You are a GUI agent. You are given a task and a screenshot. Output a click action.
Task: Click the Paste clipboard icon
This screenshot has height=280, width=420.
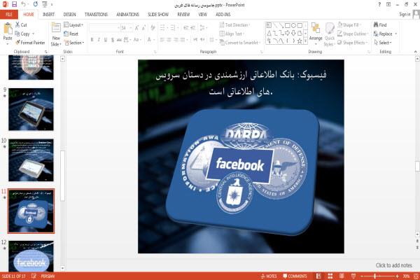pos(8,29)
